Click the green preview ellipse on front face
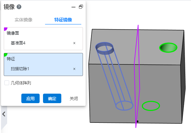The height and width of the screenshot is (133, 191). [151, 106]
